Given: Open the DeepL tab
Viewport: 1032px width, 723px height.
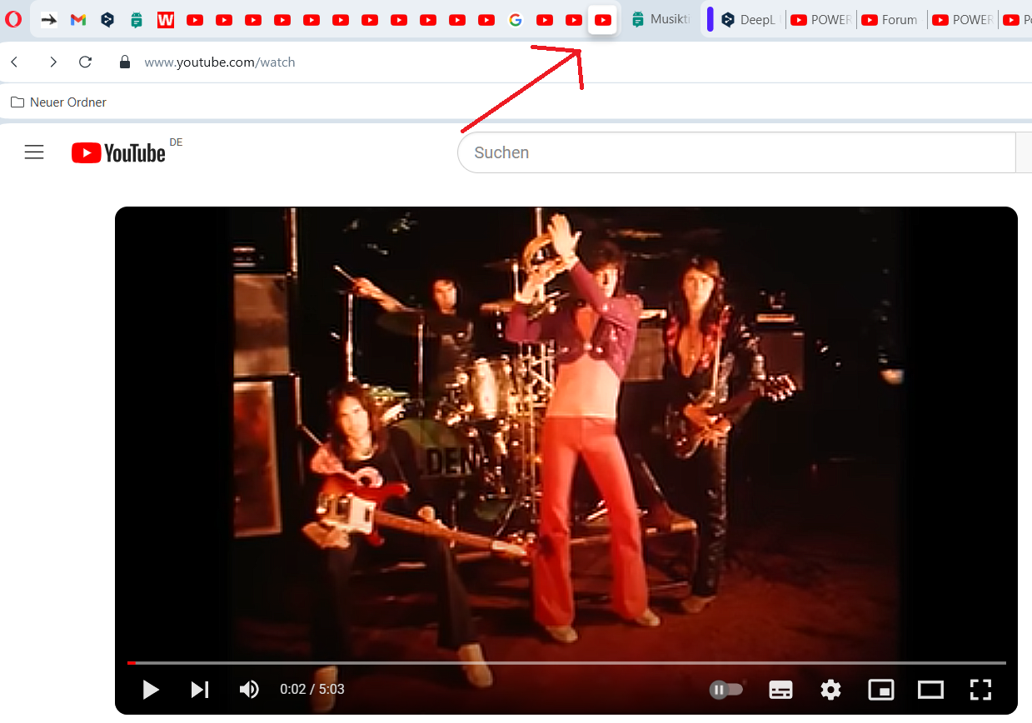Looking at the screenshot, I should (x=750, y=20).
